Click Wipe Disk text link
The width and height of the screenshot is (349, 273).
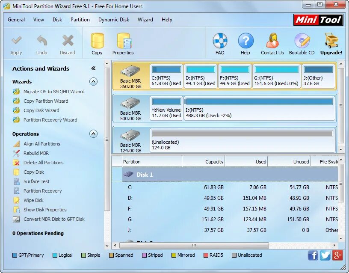34,200
